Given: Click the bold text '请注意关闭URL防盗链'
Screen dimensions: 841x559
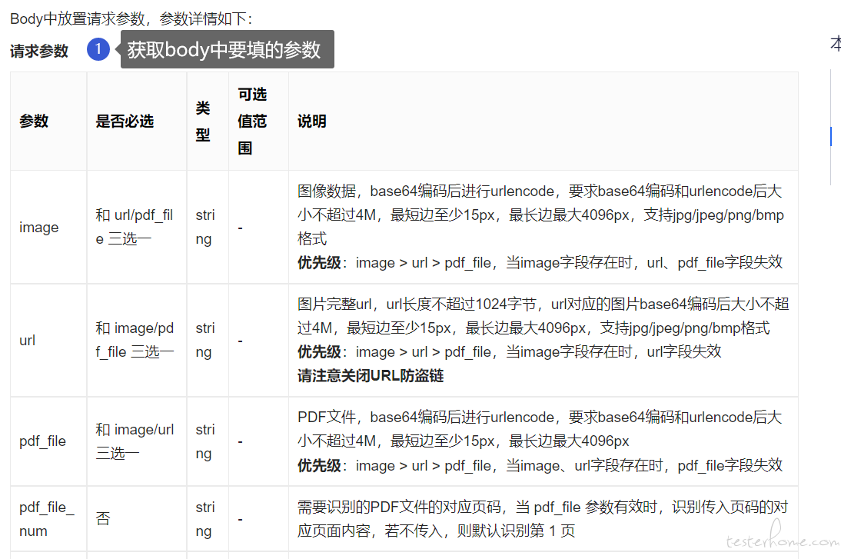Looking at the screenshot, I should [371, 375].
